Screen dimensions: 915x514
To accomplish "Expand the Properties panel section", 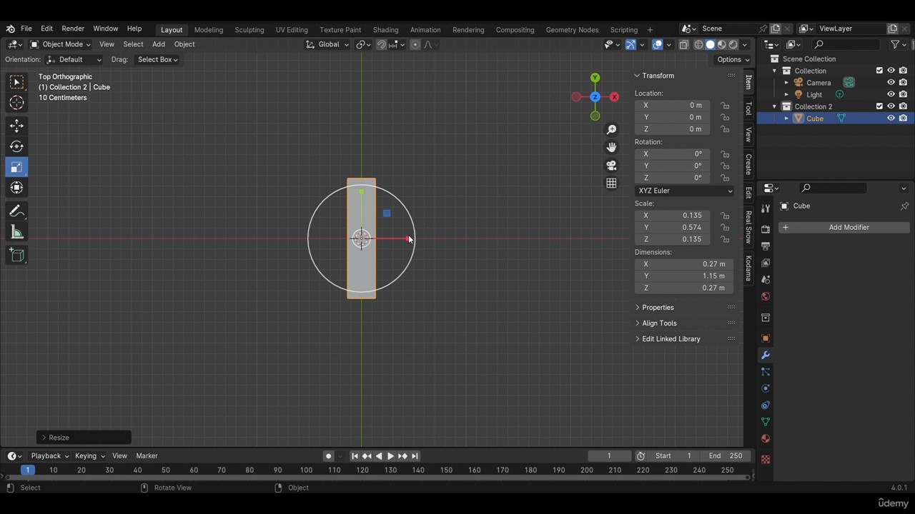I will [x=658, y=308].
